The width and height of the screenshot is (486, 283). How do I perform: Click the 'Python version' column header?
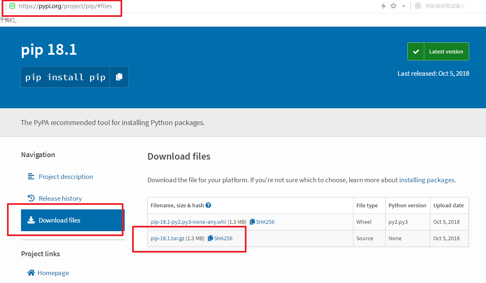click(x=407, y=205)
